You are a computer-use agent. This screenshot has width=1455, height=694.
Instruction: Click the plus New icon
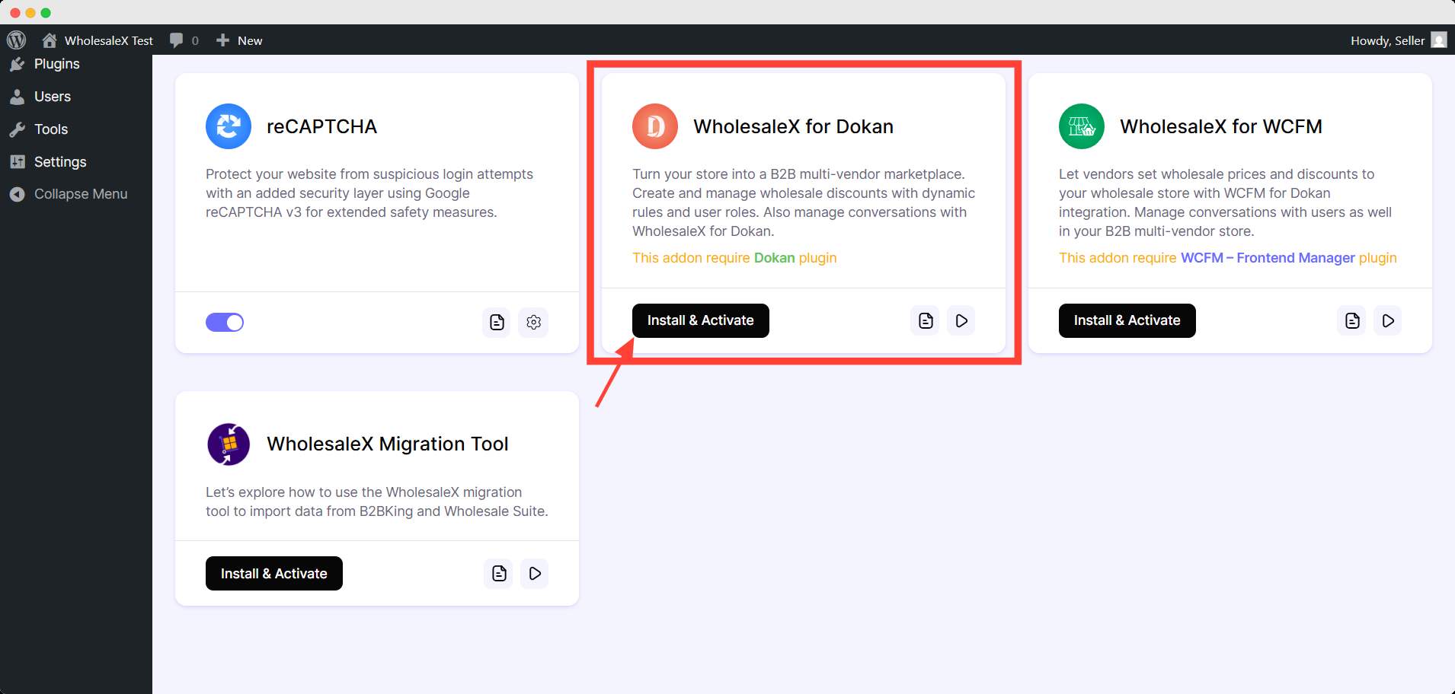[222, 40]
